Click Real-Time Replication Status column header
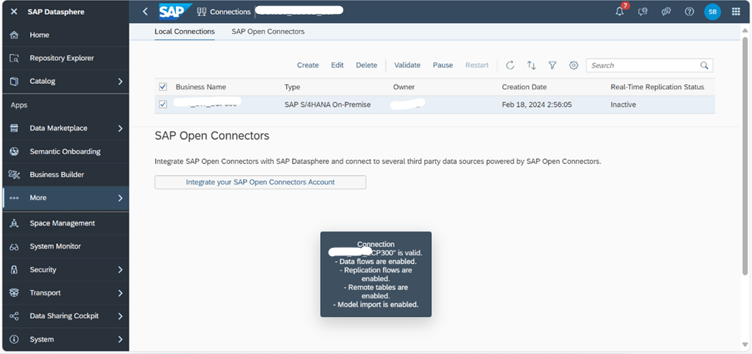 click(x=658, y=87)
